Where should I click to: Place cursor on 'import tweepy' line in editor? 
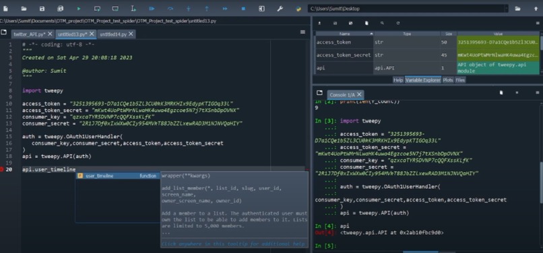[42, 91]
